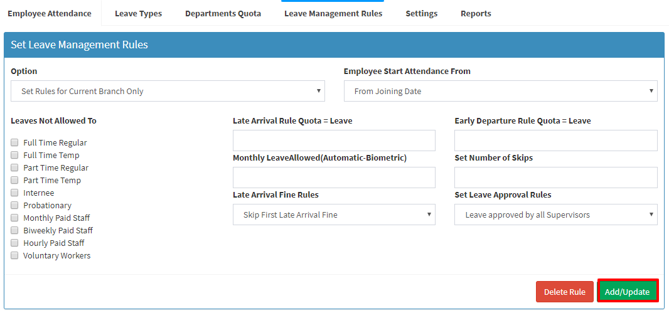Open the Departments Quota tab
The width and height of the screenshot is (669, 313).
(x=223, y=14)
